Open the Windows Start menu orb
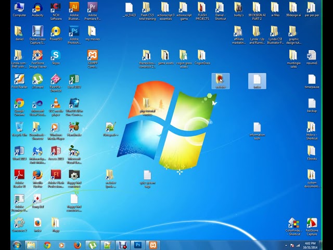The image size is (333, 250). pyautogui.click(x=17, y=245)
